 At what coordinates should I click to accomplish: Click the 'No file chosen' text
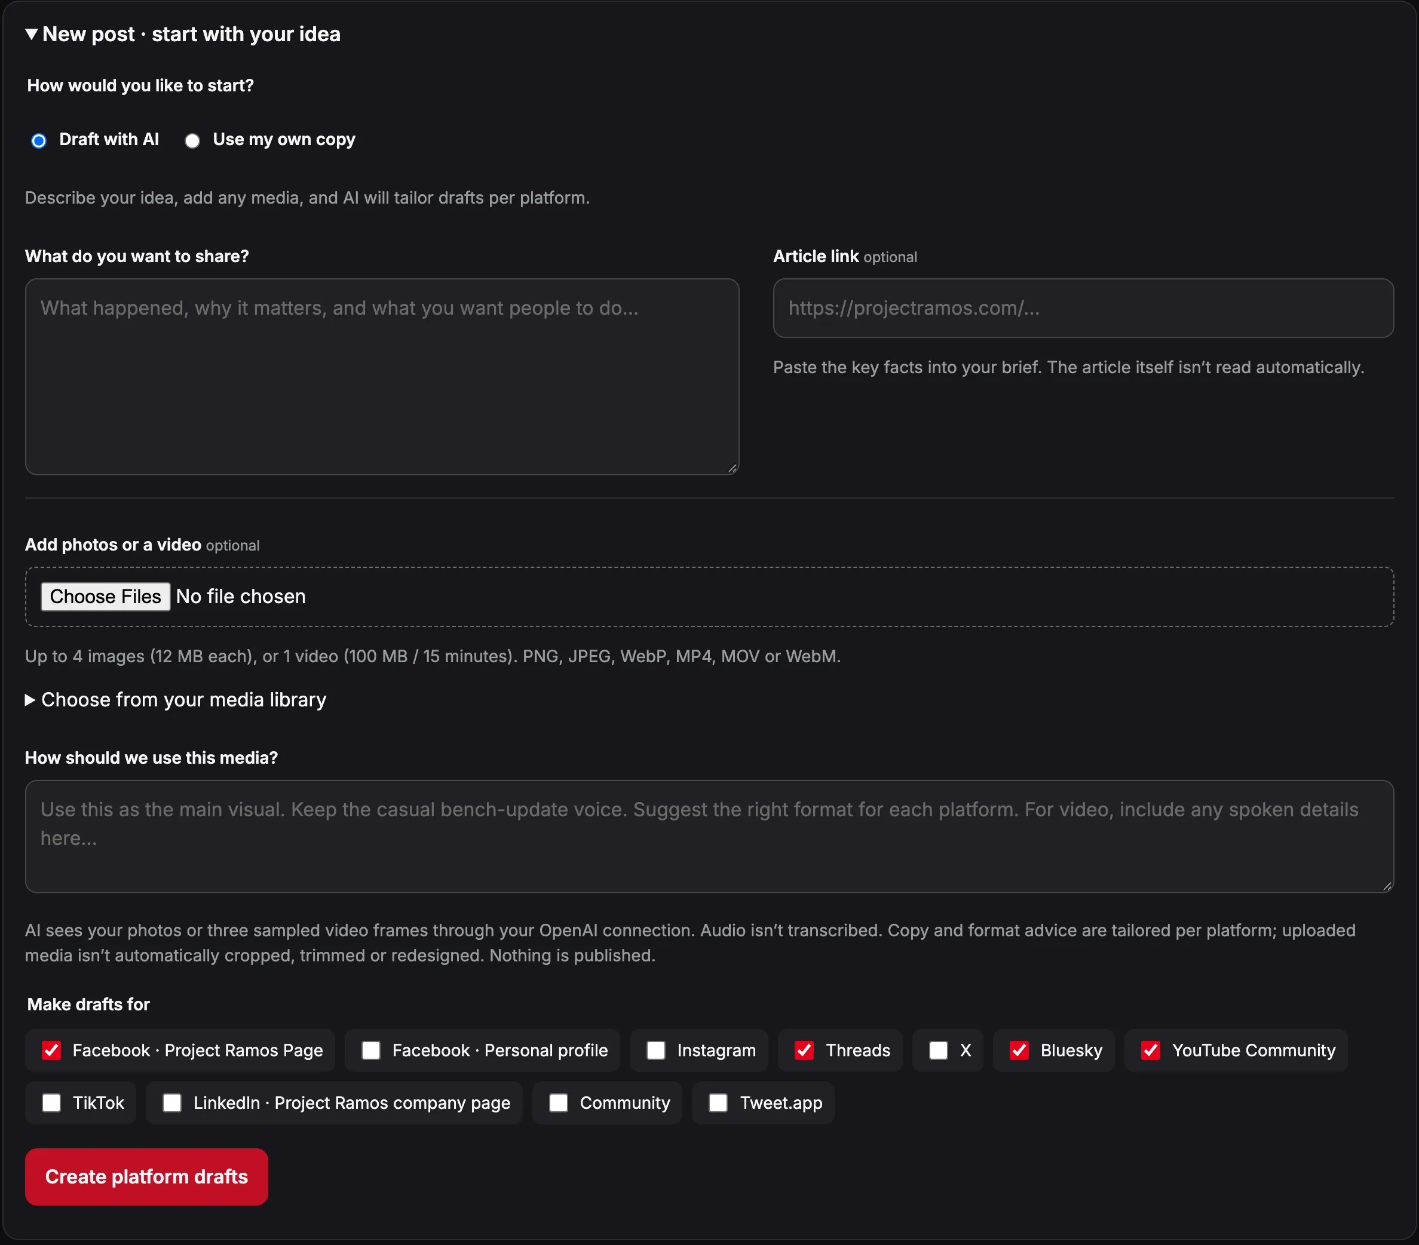click(241, 597)
